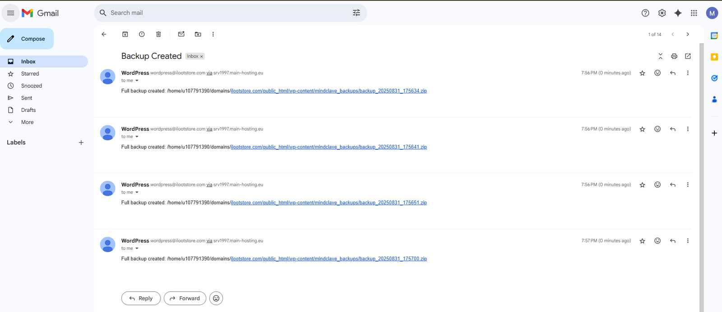
Task: Open the Drafts folder
Action: 28,110
